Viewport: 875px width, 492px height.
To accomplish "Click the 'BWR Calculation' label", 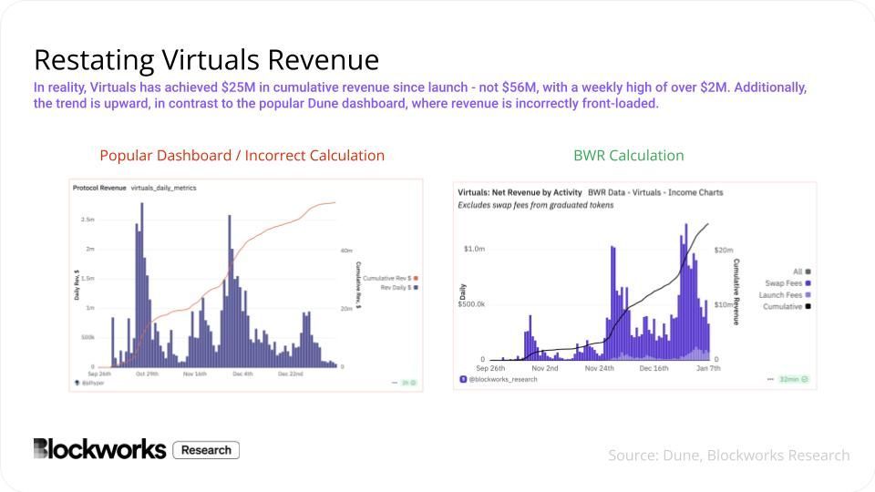I will (628, 155).
